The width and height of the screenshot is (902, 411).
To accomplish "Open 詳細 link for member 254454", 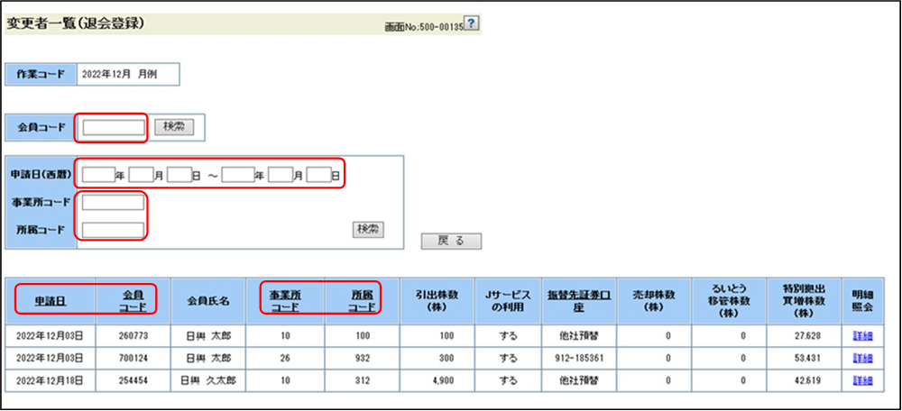I will [862, 379].
